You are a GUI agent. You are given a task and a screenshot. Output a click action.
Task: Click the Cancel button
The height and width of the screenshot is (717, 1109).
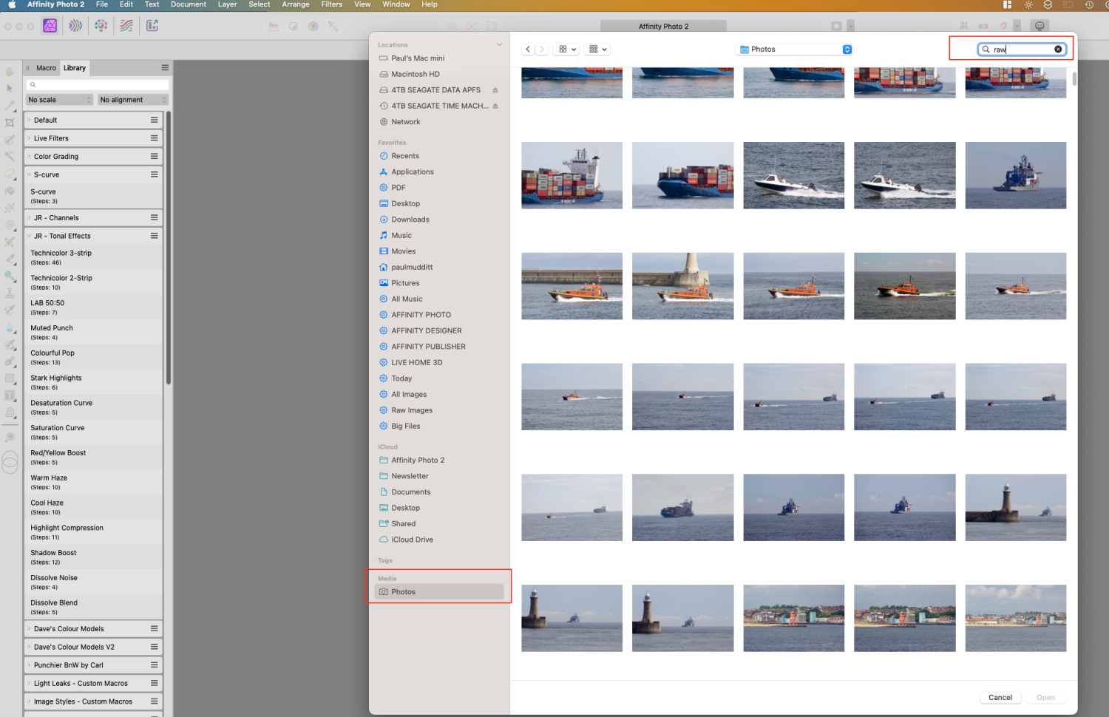(1000, 697)
